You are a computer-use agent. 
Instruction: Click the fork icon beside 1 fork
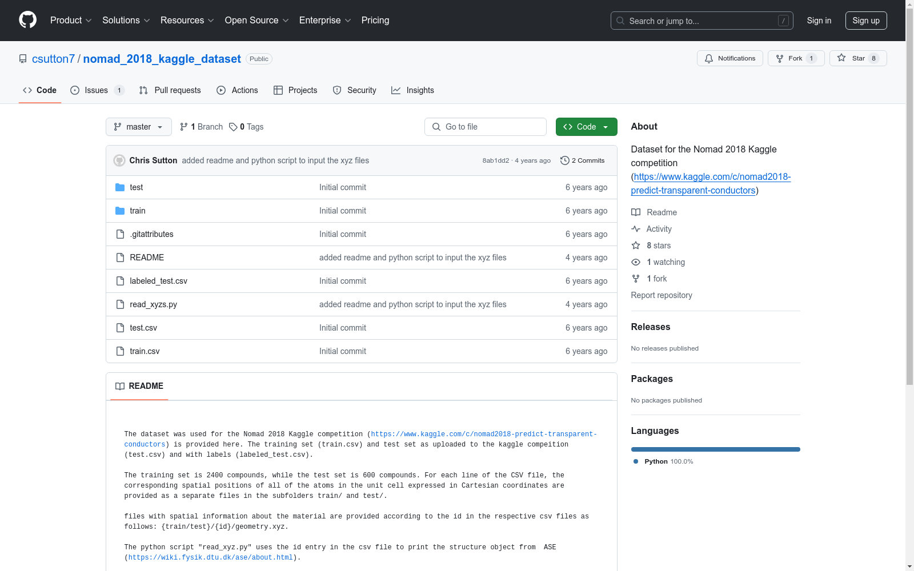point(636,279)
